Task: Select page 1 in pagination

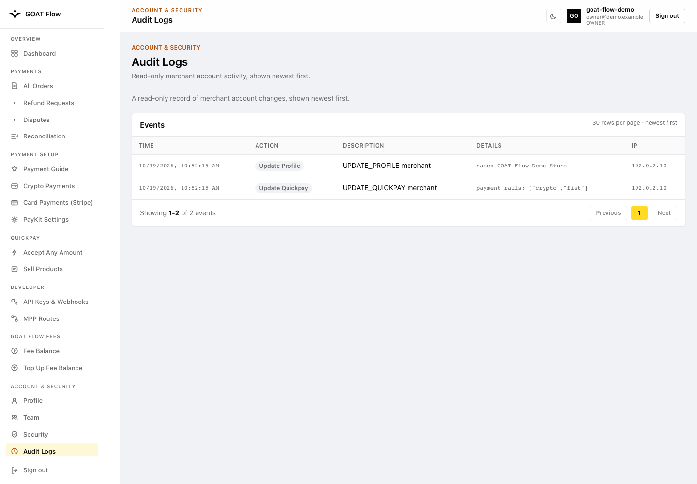Action: [639, 213]
